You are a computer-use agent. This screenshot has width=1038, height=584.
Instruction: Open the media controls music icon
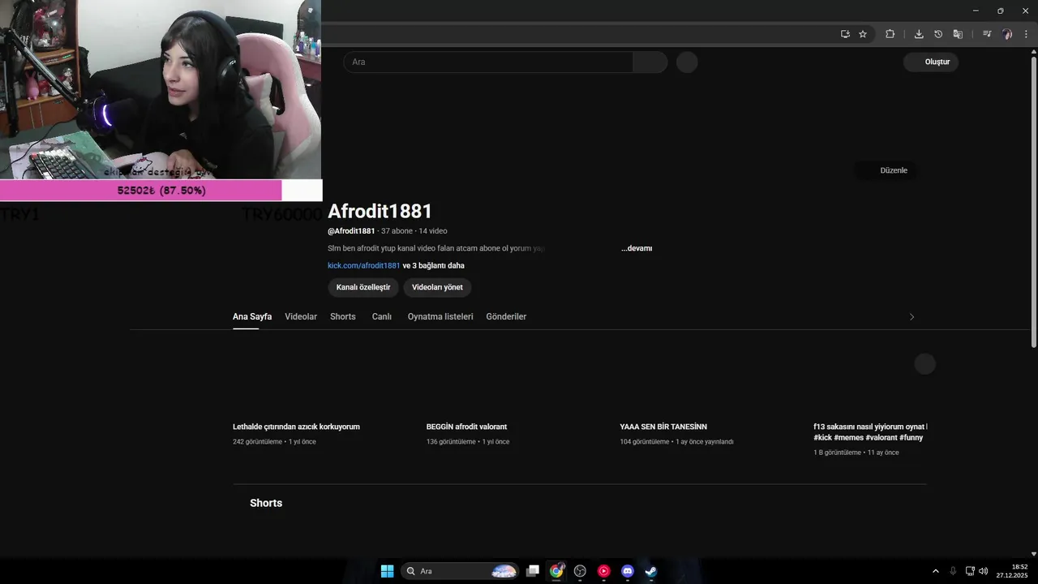pyautogui.click(x=987, y=34)
